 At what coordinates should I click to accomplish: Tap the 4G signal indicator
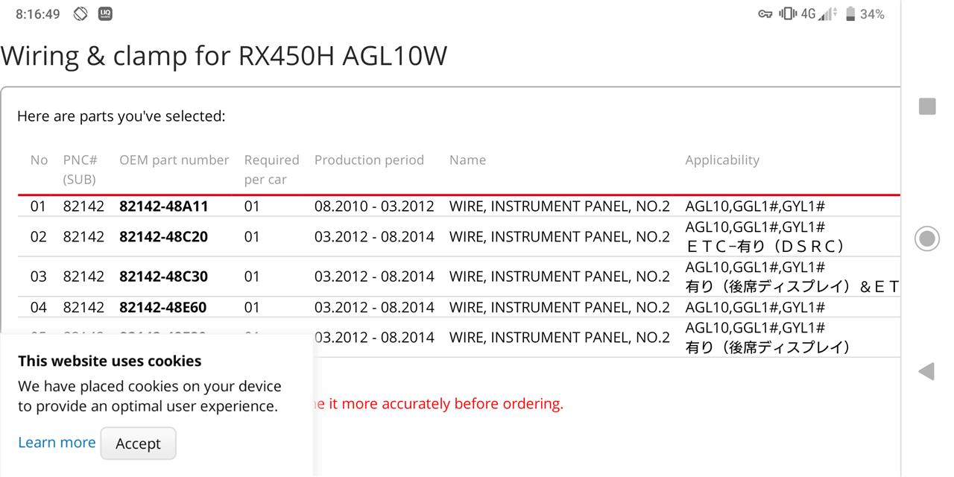tap(818, 14)
